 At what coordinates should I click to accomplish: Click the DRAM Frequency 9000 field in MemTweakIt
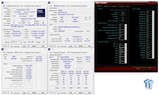123,21
